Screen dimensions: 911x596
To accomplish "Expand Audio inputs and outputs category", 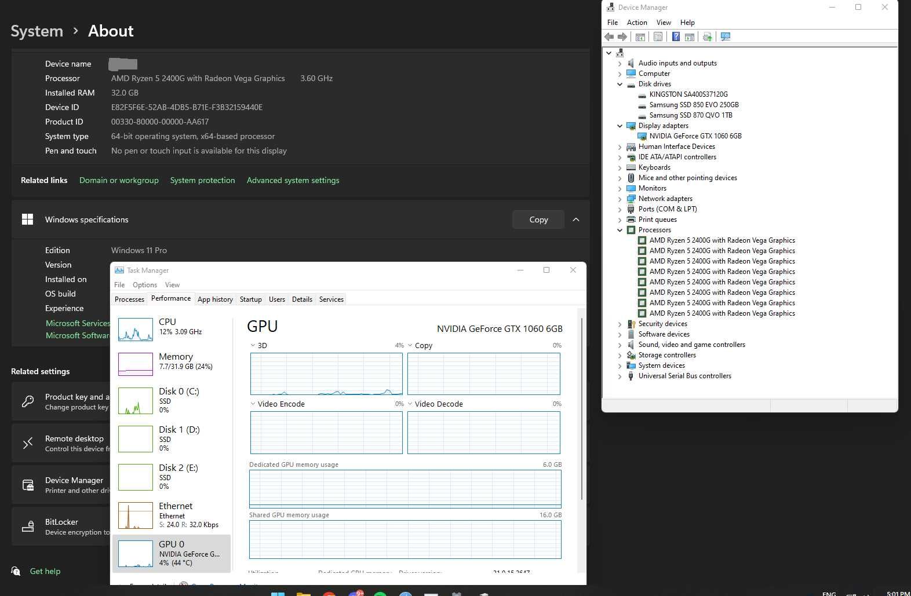I will coord(620,63).
